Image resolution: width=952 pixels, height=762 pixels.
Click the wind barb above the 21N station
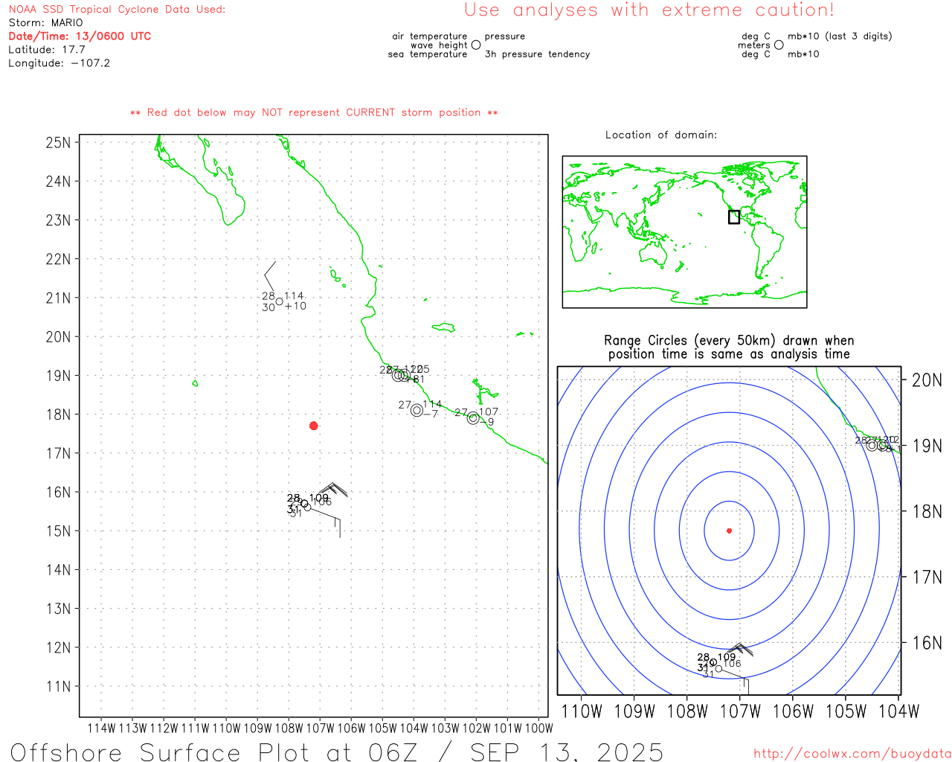click(270, 276)
